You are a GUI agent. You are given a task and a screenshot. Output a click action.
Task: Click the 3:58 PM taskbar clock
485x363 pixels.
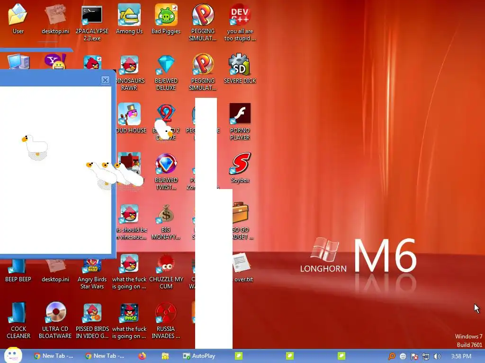[461, 356]
